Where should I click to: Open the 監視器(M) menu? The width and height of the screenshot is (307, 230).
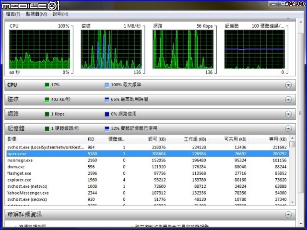click(36, 14)
